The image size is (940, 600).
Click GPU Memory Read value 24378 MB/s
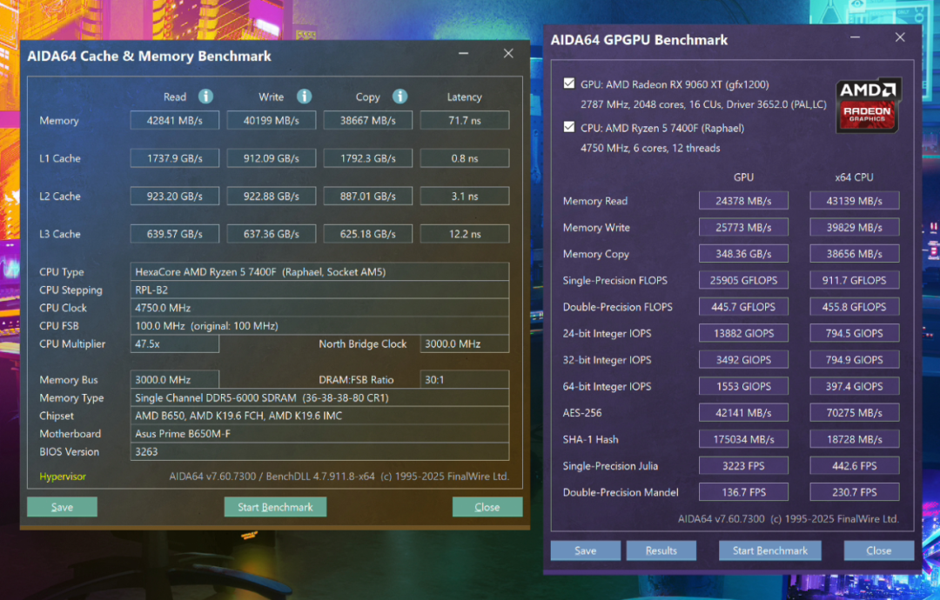pyautogui.click(x=743, y=201)
